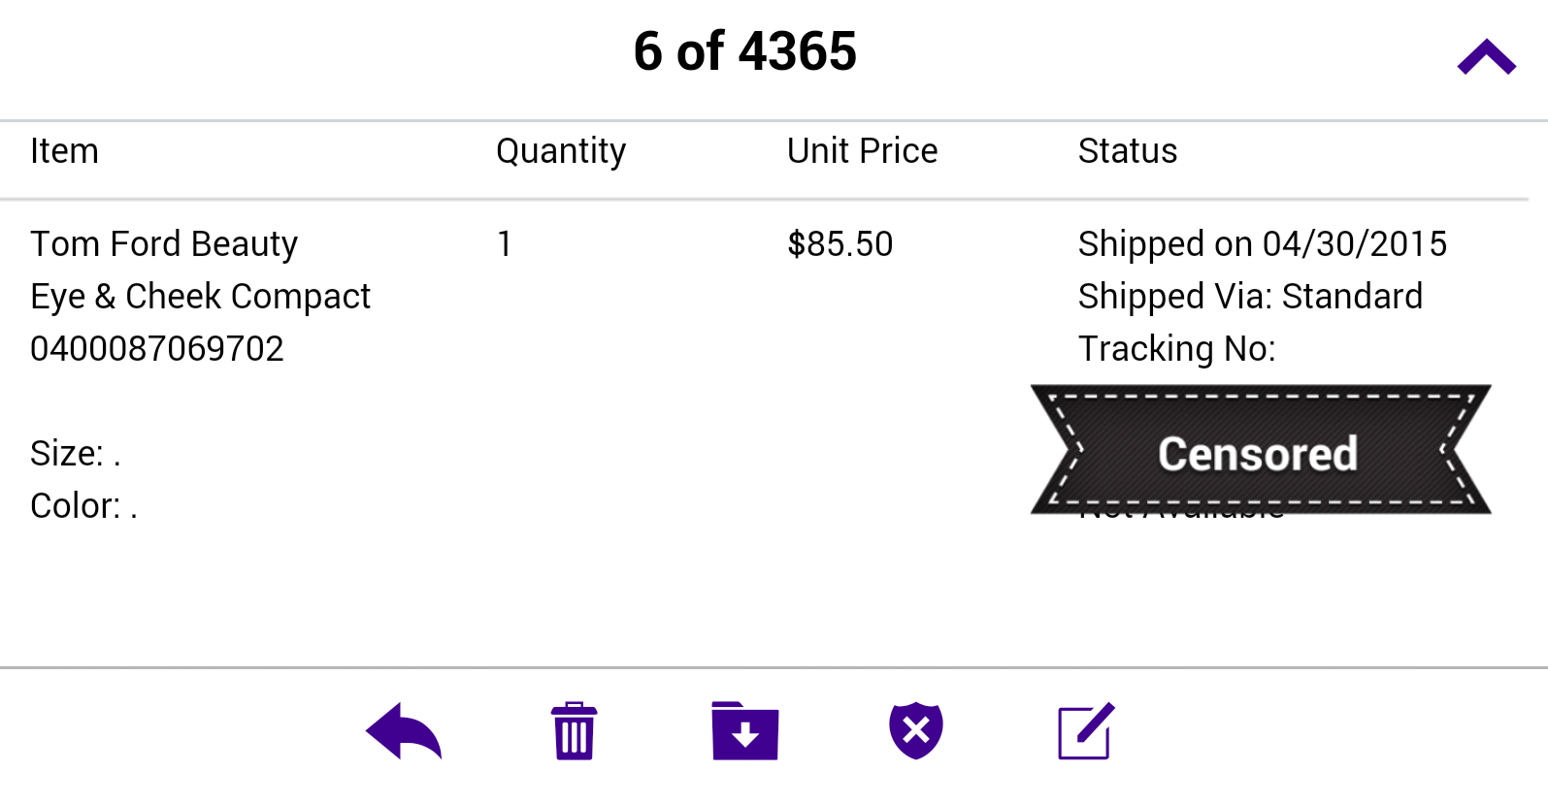The width and height of the screenshot is (1548, 803).
Task: Collapse message view with up chevron
Action: [x=1486, y=57]
